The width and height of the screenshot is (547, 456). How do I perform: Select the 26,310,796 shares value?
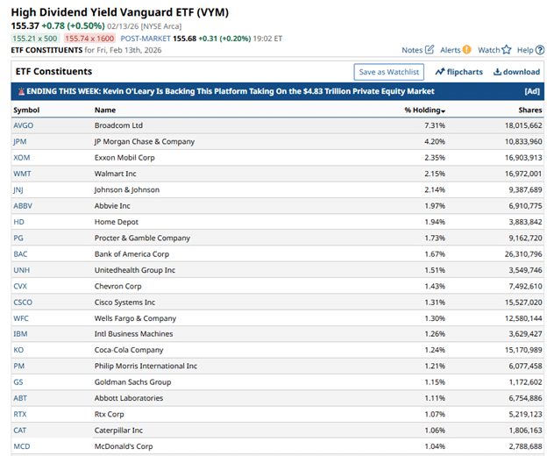523,253
